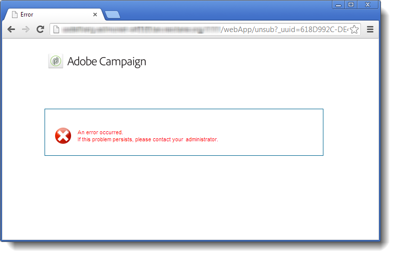The height and width of the screenshot is (257, 396).
Task: Bookmark this page with the star icon
Action: coord(354,30)
